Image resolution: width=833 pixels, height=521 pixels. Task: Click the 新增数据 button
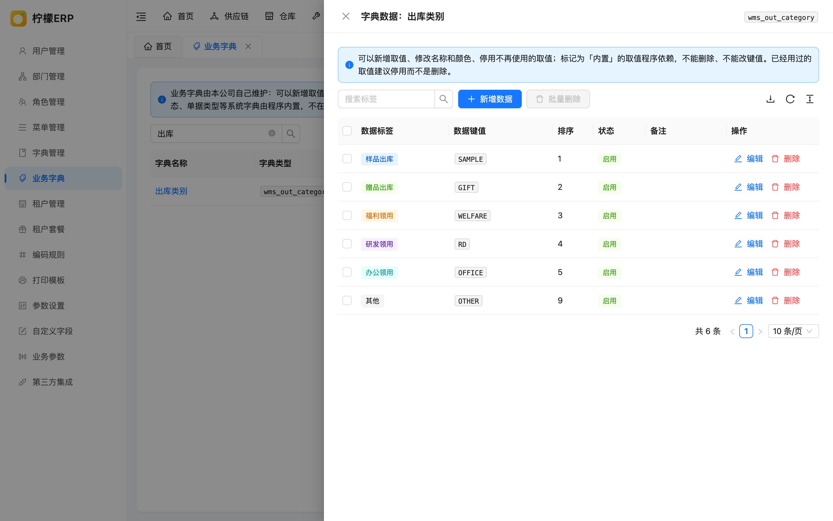[489, 99]
